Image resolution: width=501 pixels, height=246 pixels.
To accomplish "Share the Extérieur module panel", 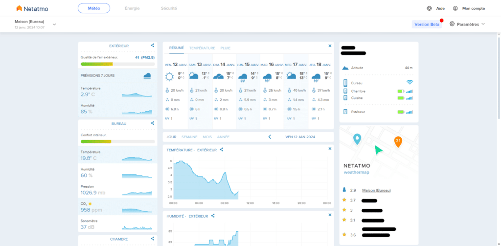I will coord(153,46).
